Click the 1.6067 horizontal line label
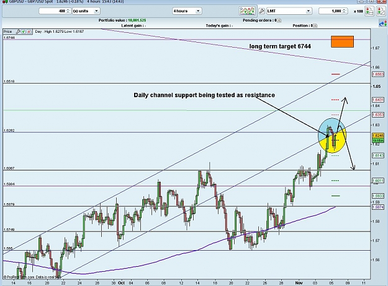Screen dimensions: 388x286 click(9, 168)
